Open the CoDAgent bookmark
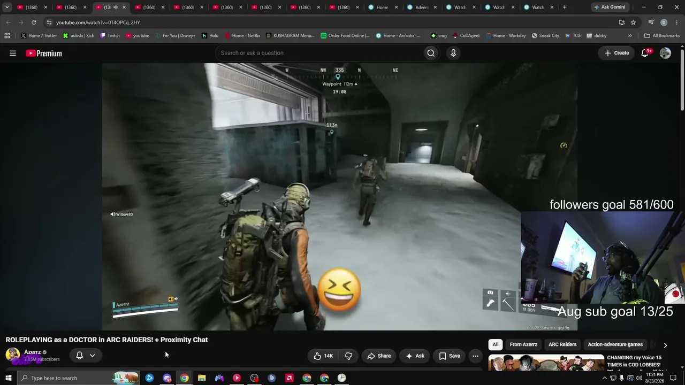 [466, 36]
